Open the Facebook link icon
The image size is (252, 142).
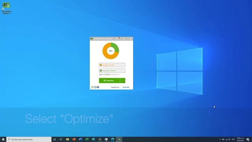coord(98,87)
